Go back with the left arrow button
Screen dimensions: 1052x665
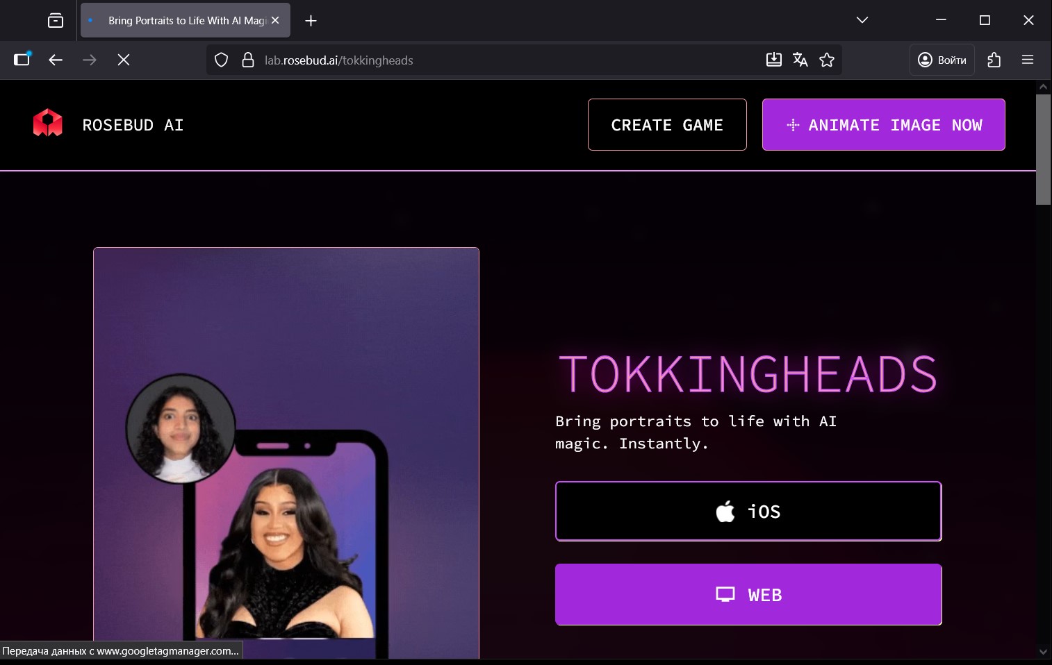click(56, 60)
